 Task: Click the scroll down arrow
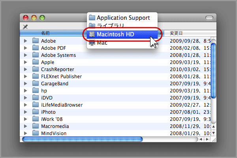pyautogui.click(x=213, y=133)
